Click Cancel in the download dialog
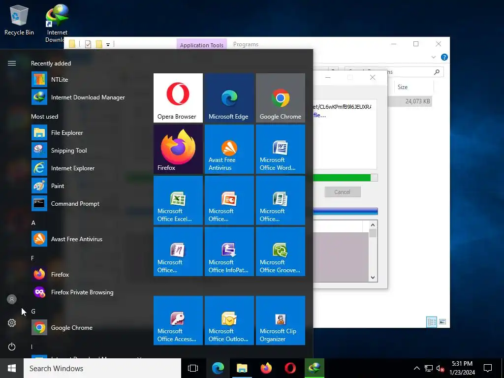 (343, 192)
